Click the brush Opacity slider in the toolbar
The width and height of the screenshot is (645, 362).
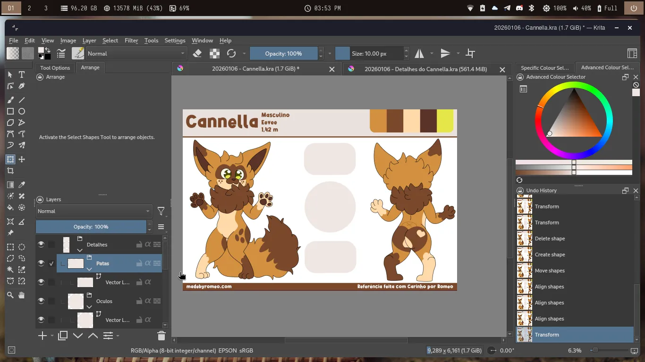pyautogui.click(x=283, y=53)
